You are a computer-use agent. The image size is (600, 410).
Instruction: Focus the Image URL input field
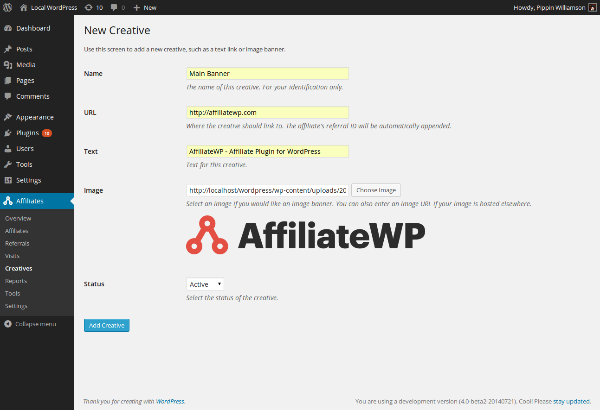click(x=267, y=190)
